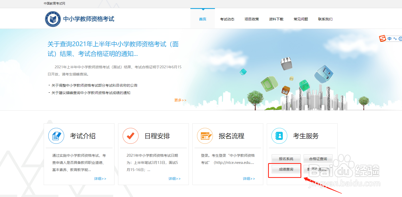Click the 合格证查询 button
The width and height of the screenshot is (402, 197).
[318, 159]
